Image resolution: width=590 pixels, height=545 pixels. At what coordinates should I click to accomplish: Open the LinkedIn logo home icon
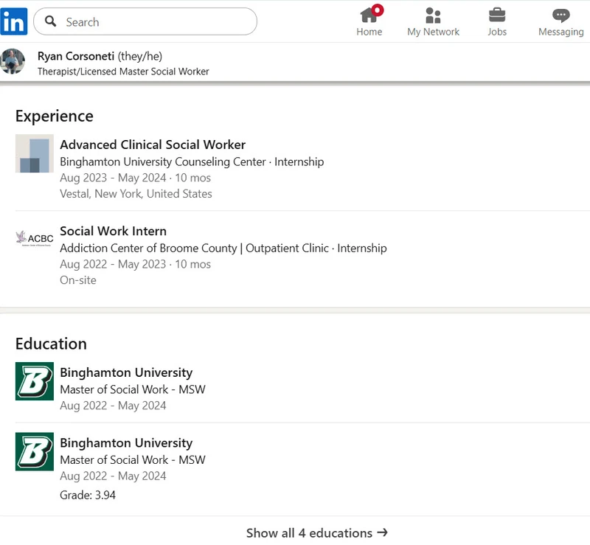tap(14, 21)
